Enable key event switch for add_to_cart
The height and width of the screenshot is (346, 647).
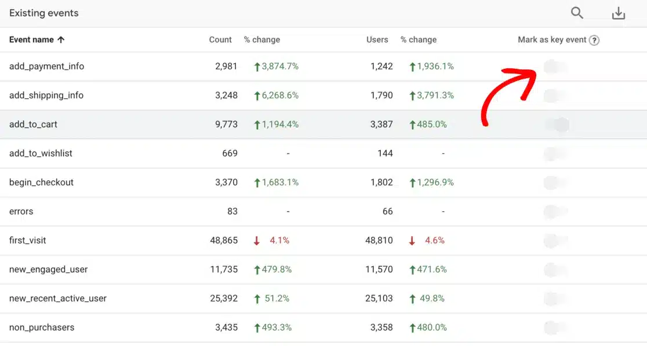point(557,124)
